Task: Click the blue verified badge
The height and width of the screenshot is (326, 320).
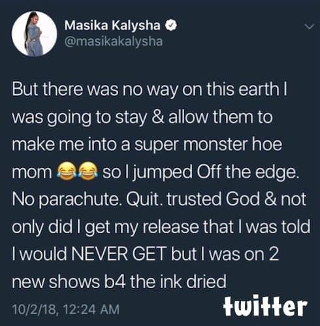Action: click(171, 25)
